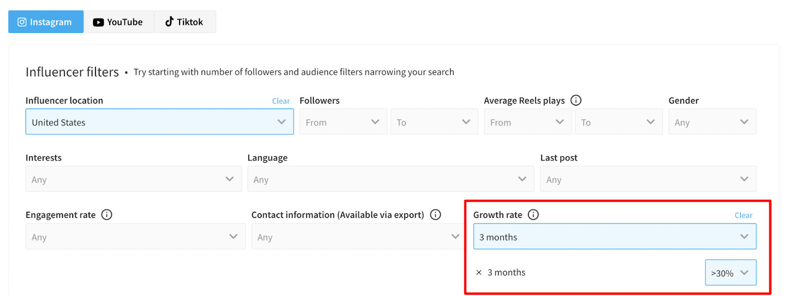
Task: Click the YouTube play icon in the tab
Action: tap(98, 22)
